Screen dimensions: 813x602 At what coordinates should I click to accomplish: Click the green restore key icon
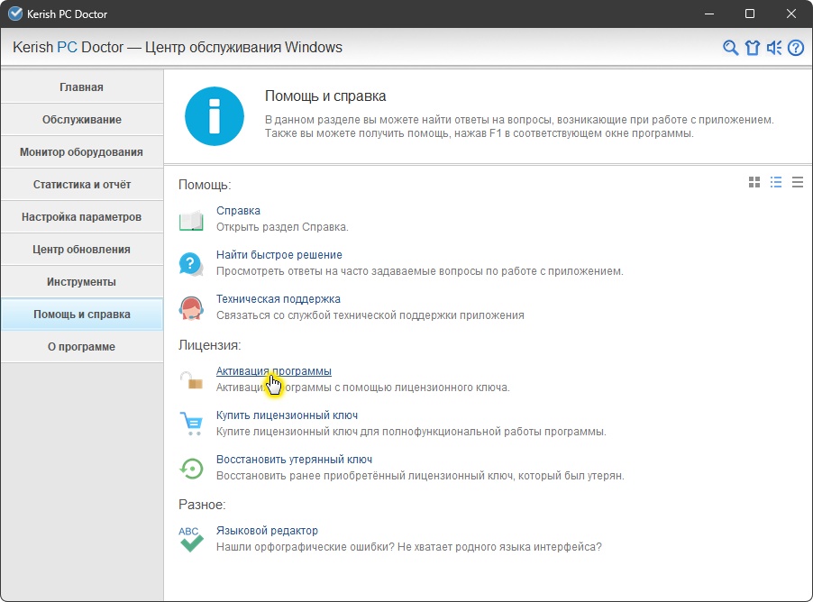(191, 469)
